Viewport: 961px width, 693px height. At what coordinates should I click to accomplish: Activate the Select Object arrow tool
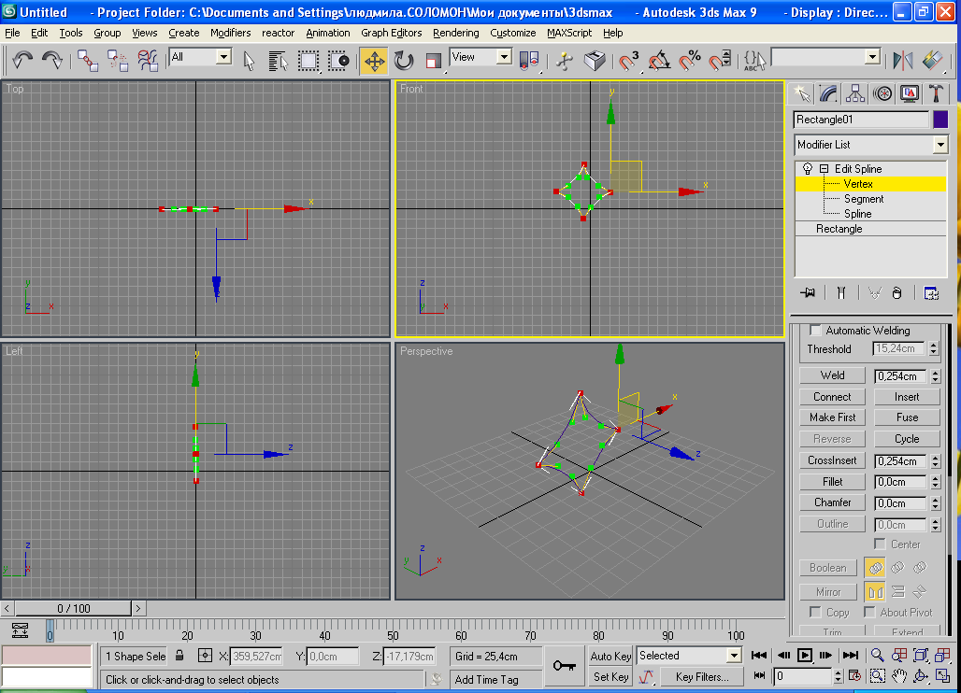coord(249,60)
